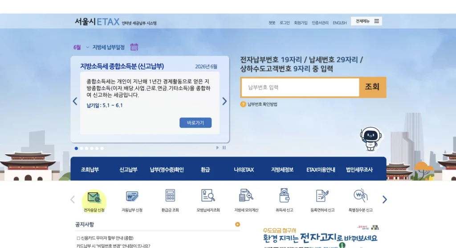Click the 납부번호 확인방법 link

[x=262, y=104]
